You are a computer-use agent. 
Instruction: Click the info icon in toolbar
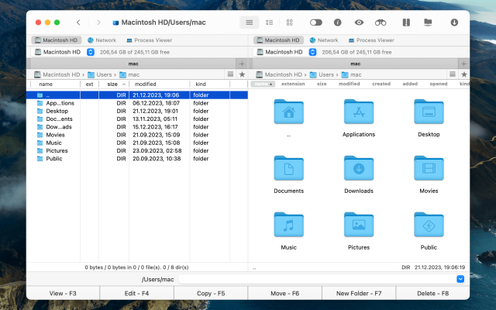337,22
